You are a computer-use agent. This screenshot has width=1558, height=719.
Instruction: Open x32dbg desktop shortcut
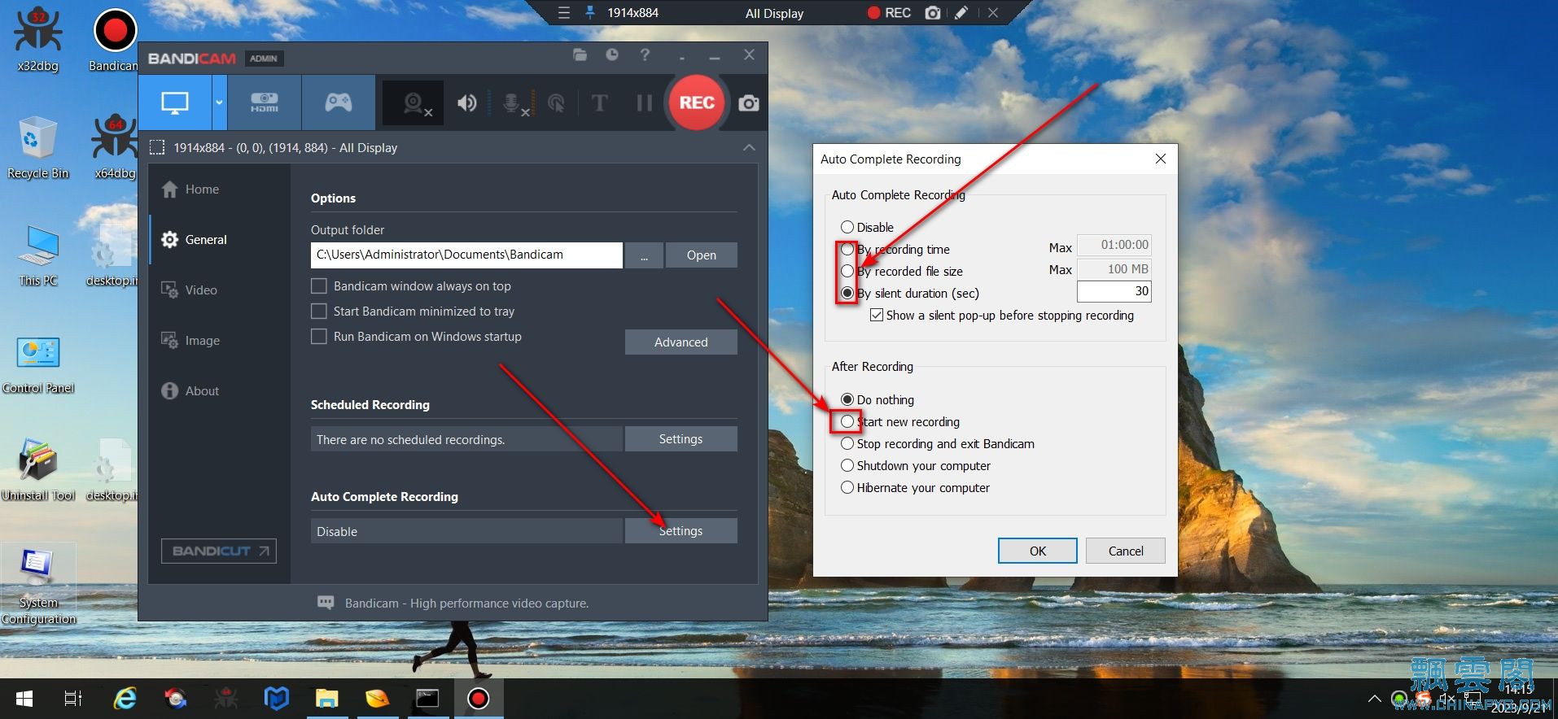point(37,39)
